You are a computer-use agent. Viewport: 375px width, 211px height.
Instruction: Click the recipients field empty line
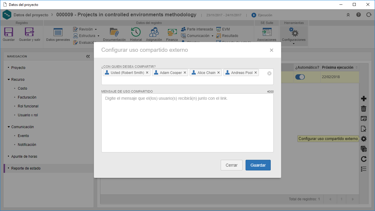coord(187,80)
